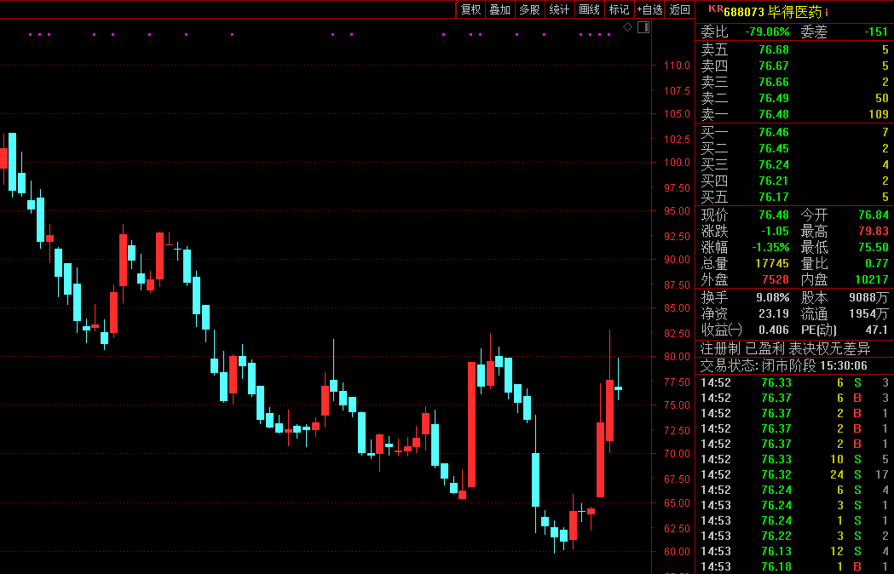The width and height of the screenshot is (894, 574).
Task: Open the 复权 price adjustment menu
Action: point(470,9)
